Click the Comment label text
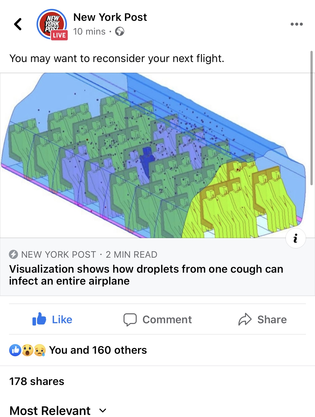The image size is (315, 417). [167, 319]
